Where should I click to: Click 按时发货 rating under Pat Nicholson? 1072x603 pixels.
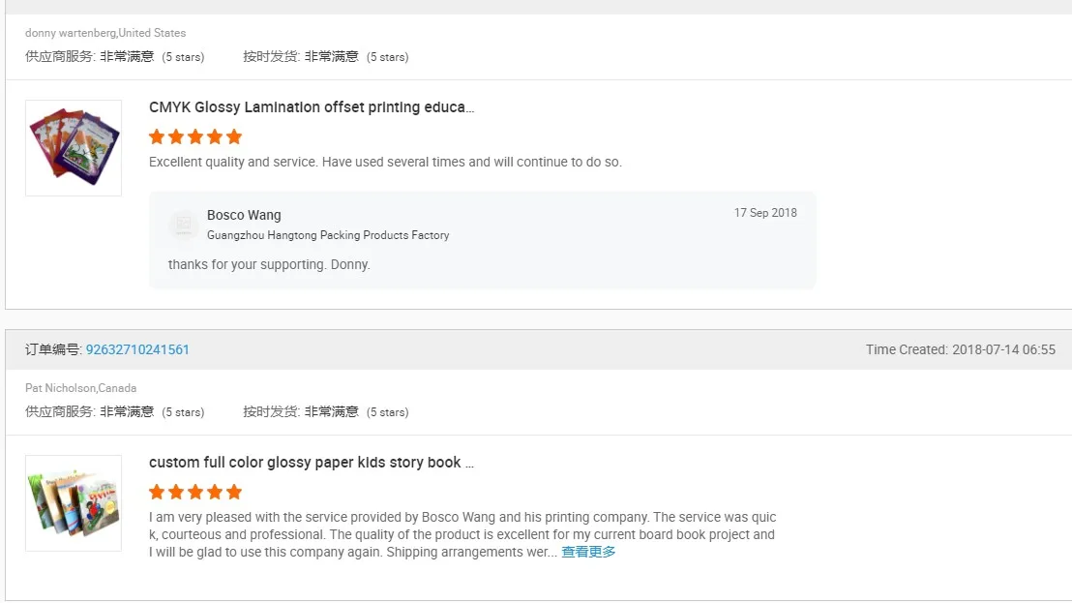(325, 412)
